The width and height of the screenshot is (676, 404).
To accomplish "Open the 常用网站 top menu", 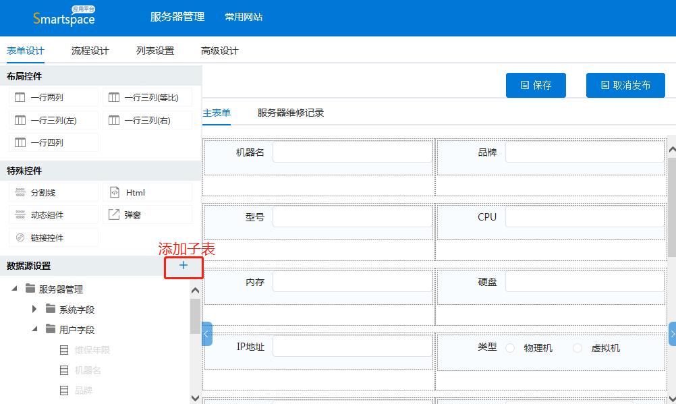I will (244, 17).
